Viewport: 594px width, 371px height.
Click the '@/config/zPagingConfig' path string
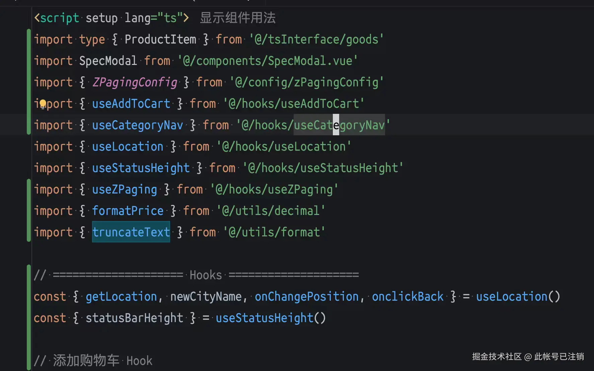[306, 82]
